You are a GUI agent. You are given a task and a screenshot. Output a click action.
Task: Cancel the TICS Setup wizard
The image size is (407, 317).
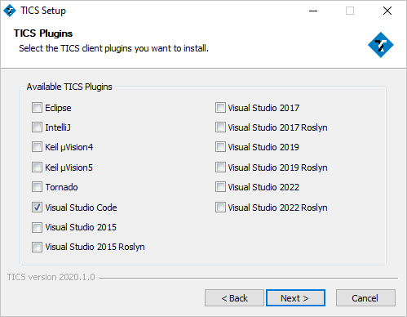point(365,298)
